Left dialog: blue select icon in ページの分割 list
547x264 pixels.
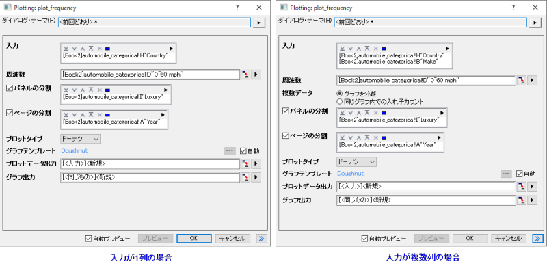pyautogui.click(x=107, y=114)
